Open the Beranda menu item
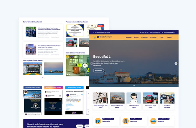This screenshot has height=128, width=196. (129, 37)
